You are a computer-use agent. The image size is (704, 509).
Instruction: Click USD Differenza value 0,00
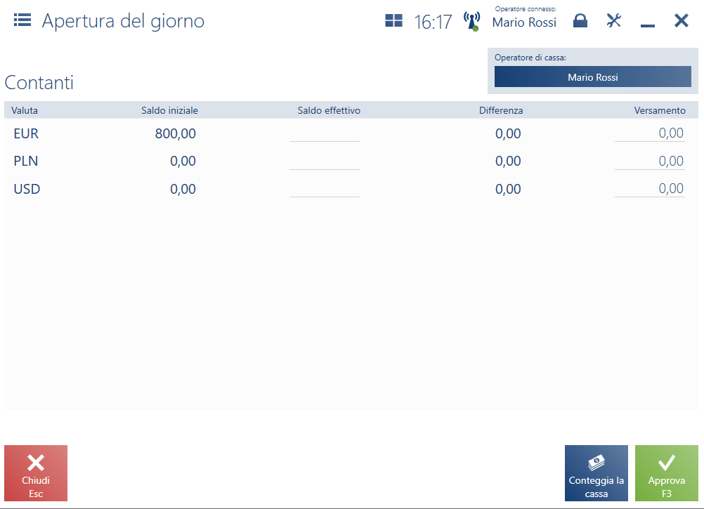point(508,189)
